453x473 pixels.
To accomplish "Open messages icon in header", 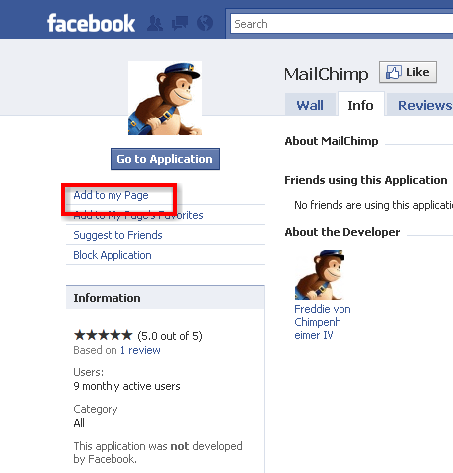I will 180,23.
